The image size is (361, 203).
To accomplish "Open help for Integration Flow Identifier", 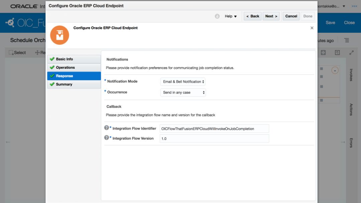I will pyautogui.click(x=106, y=128).
